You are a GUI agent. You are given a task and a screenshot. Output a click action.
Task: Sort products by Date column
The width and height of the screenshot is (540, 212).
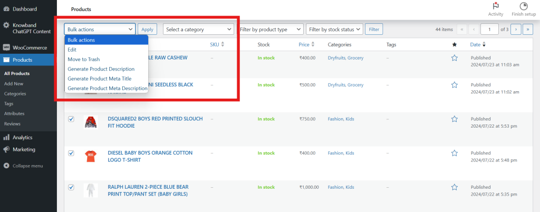478,44
